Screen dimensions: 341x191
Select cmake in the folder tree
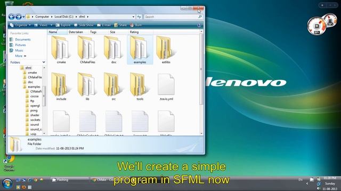(x=32, y=73)
